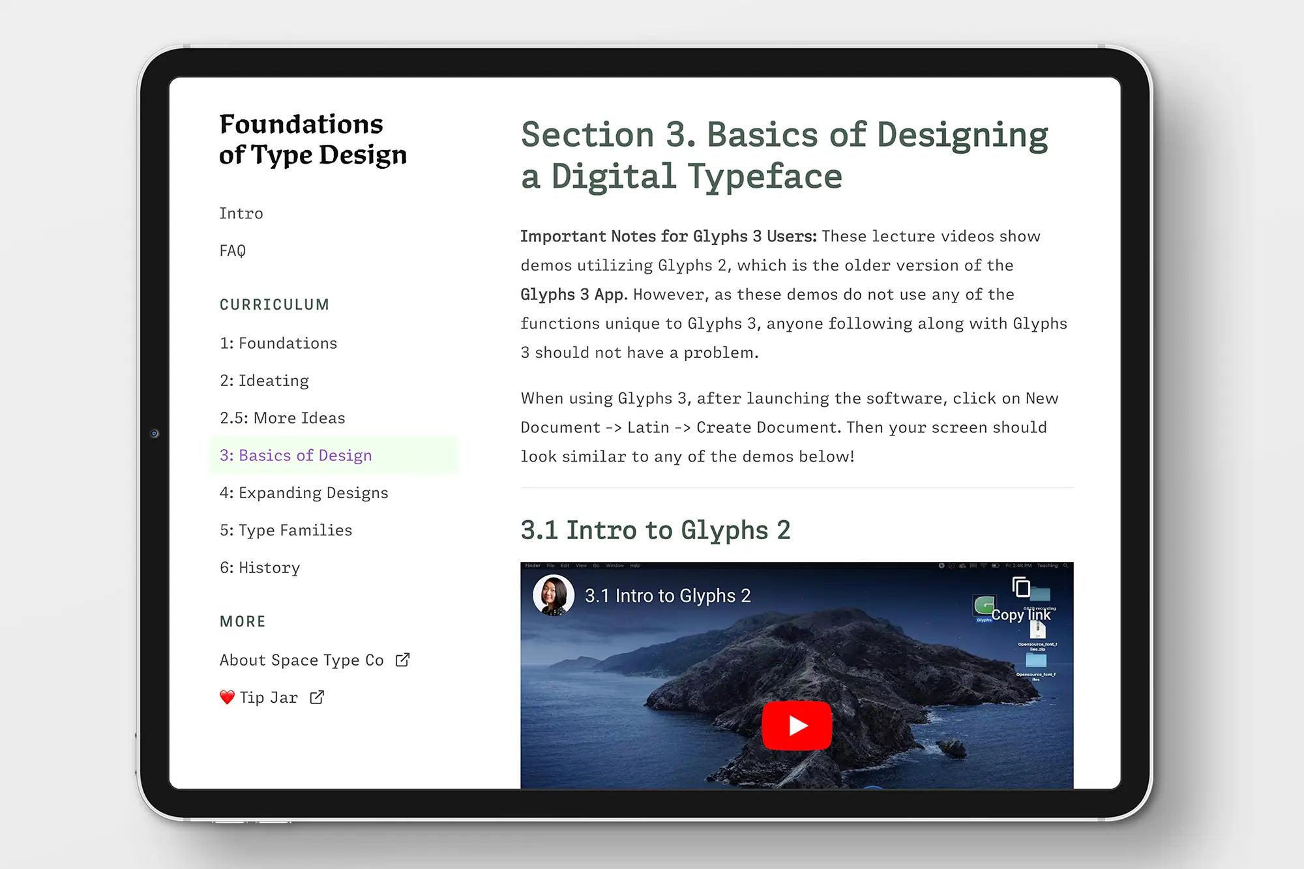Click the Important Notes for Glyphs 3 Users text
Viewport: 1304px width, 869px height.
click(x=668, y=236)
